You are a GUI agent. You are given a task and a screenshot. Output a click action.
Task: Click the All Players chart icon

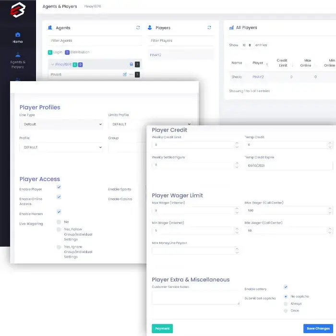point(231,28)
